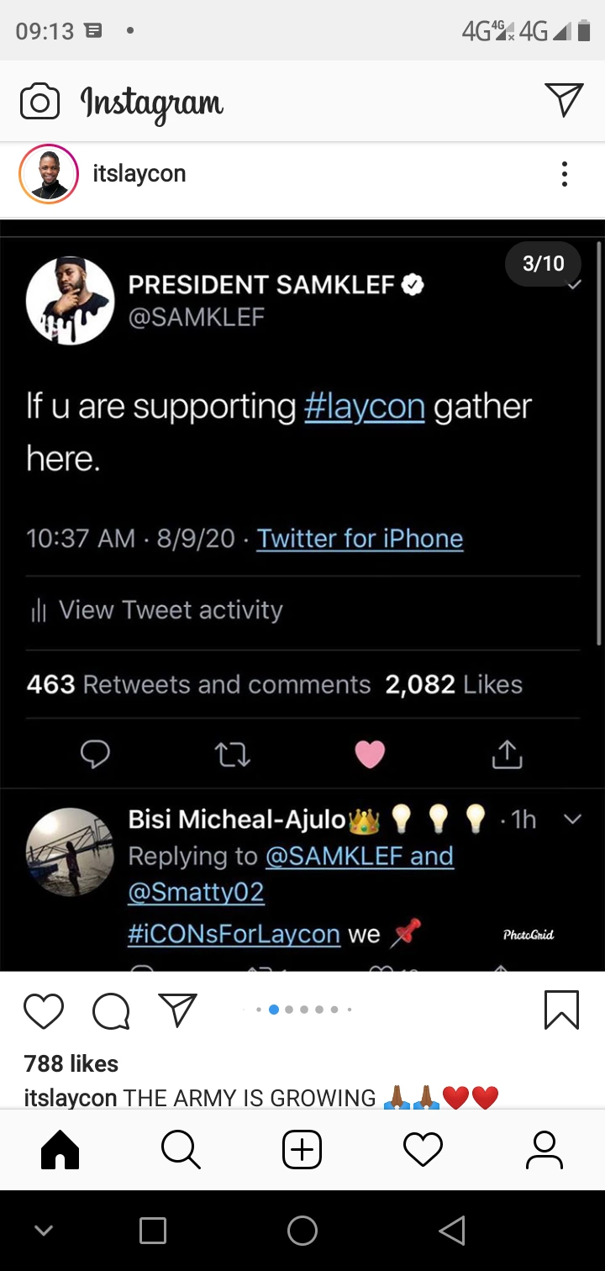Open direct messages paper plane icon
Viewport: 605px width, 1271px height.
563,100
